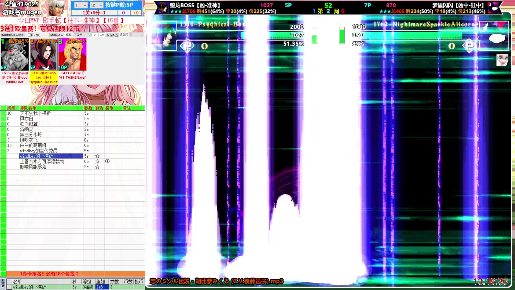Click the purple 0 counter button

tap(123, 13)
